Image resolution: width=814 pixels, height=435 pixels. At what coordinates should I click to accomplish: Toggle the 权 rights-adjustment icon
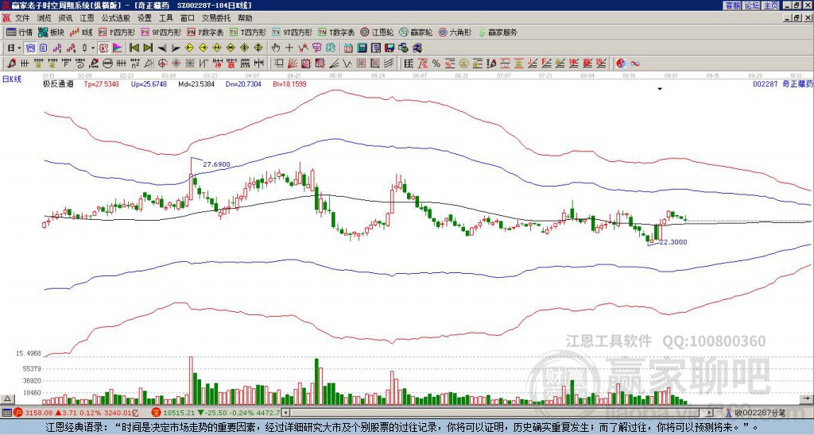[x=104, y=48]
